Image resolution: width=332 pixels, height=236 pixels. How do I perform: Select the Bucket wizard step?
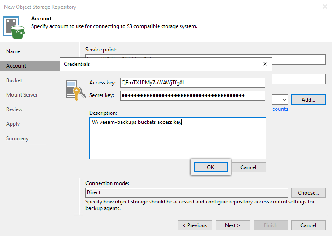tap(14, 80)
